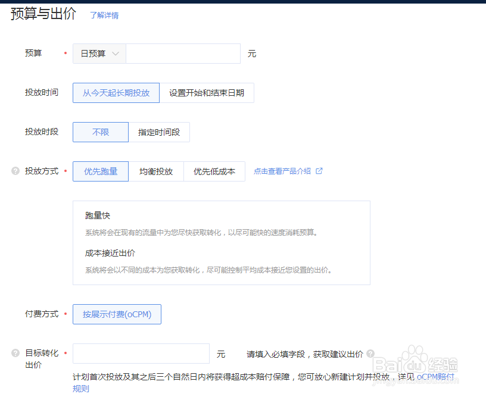Click the help icon beside 目标转化出价
The image size is (486, 397).
pos(15,353)
